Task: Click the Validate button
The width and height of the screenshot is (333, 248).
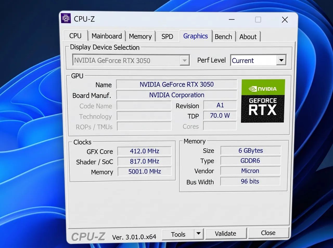Action: click(x=226, y=233)
